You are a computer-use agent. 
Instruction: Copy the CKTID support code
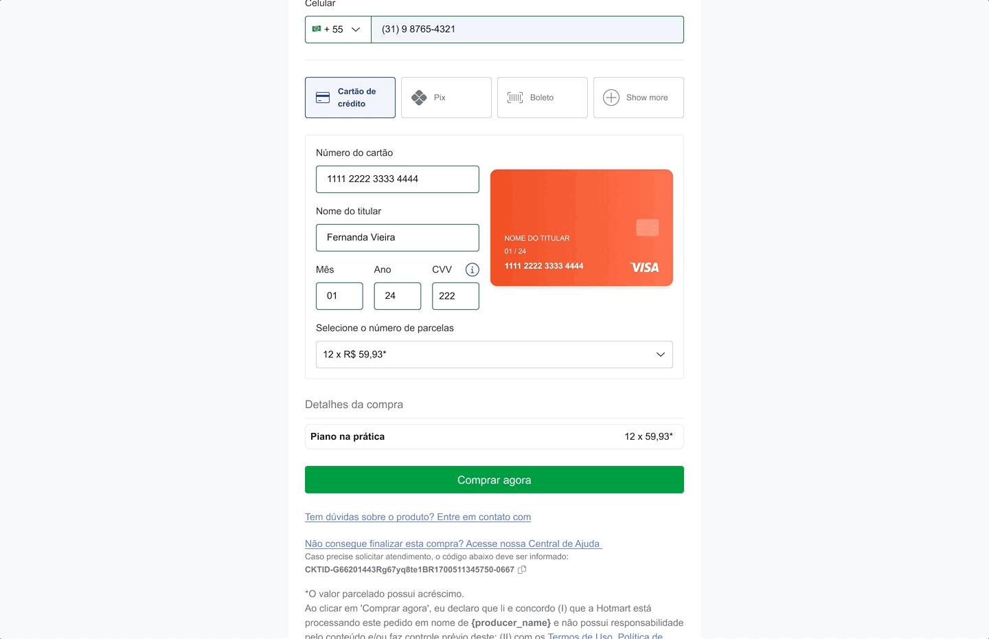pyautogui.click(x=522, y=570)
